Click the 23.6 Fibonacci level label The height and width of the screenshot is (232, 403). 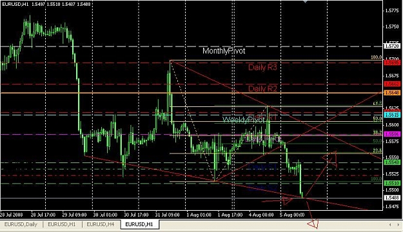(x=377, y=151)
